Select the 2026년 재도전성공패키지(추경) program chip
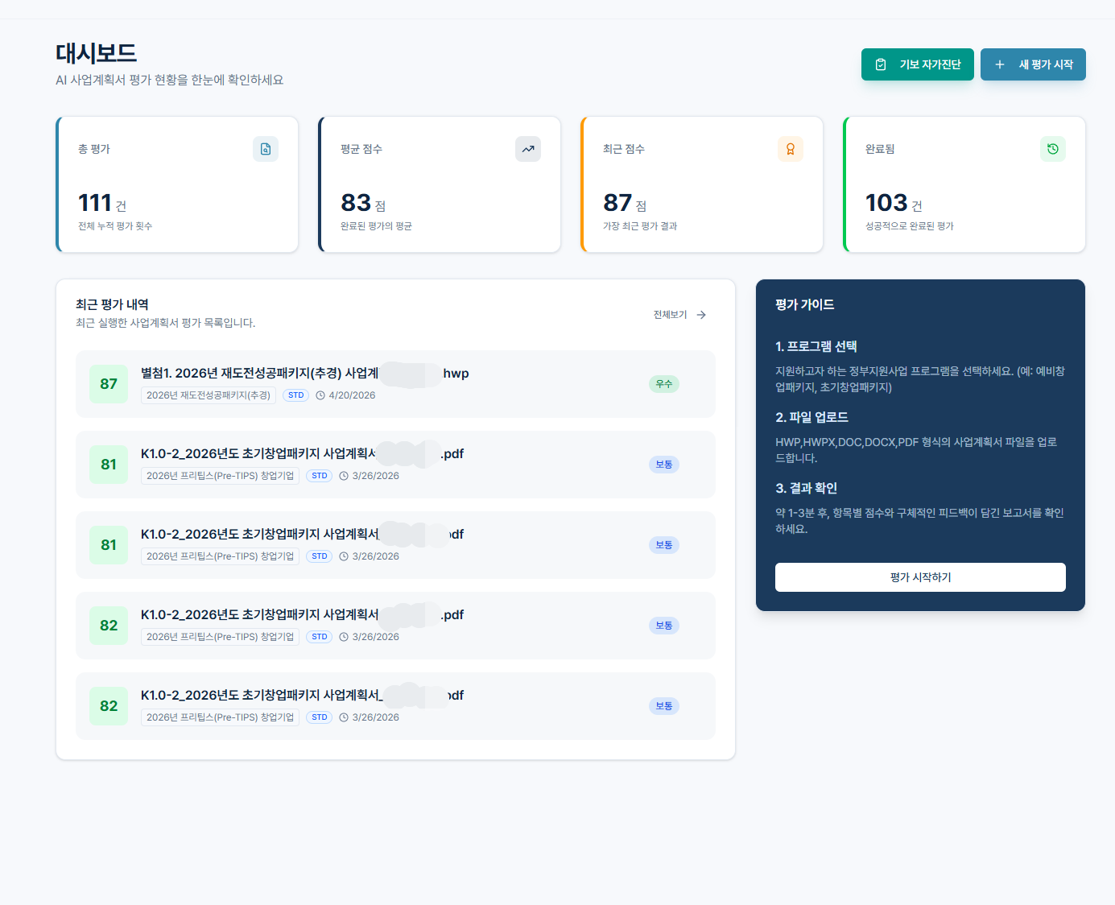Screen dimensions: 1115x905 [x=208, y=395]
